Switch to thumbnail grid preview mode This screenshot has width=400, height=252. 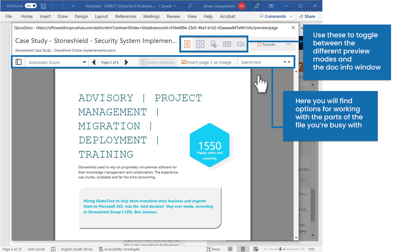point(200,44)
